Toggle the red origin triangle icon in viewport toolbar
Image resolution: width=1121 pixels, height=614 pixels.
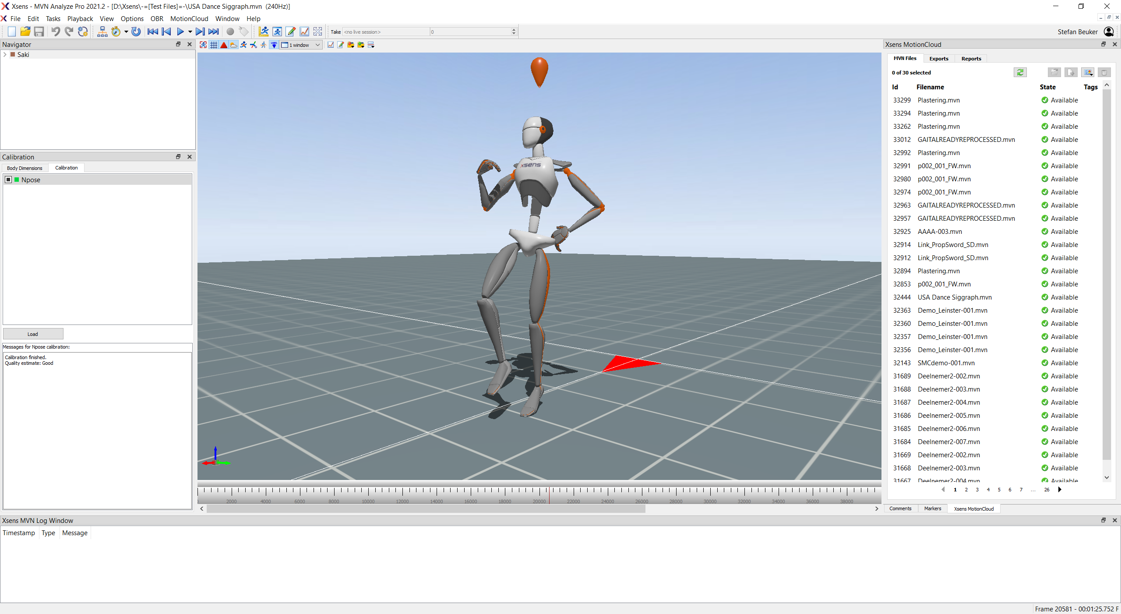pos(224,45)
